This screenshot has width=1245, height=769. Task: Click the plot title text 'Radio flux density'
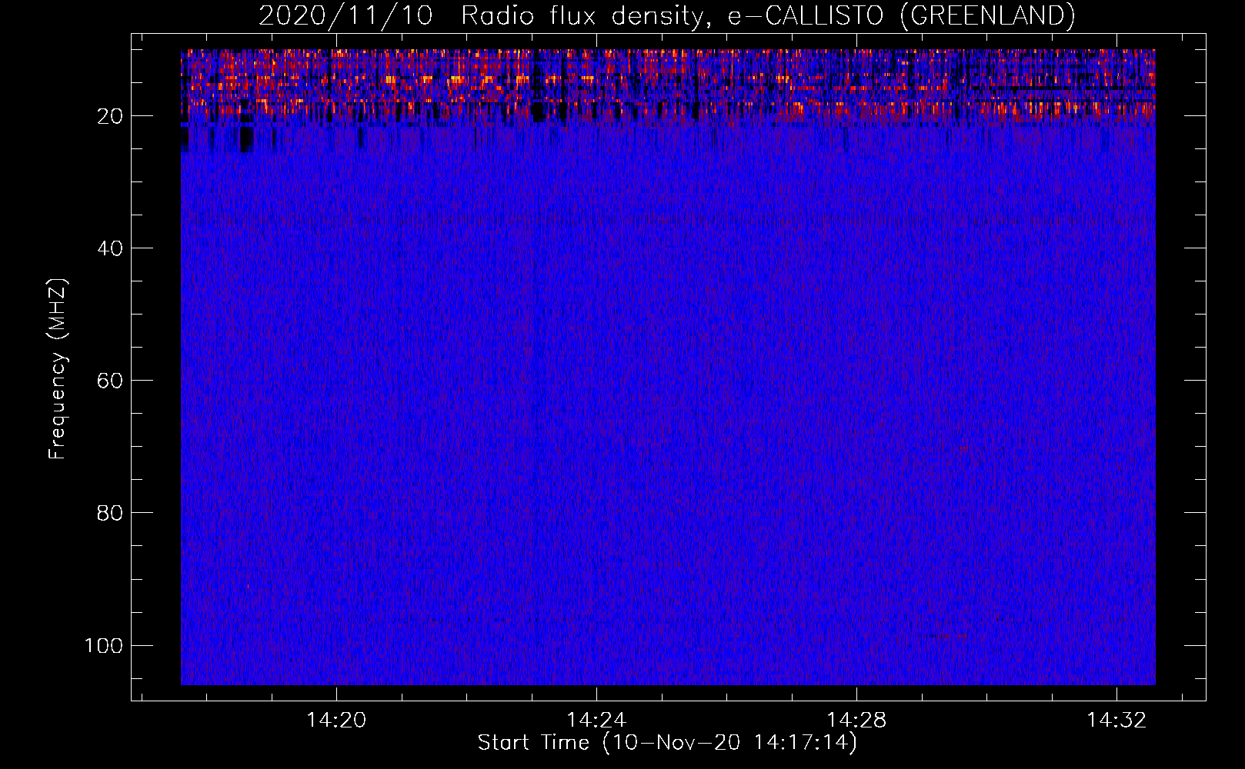(582, 15)
